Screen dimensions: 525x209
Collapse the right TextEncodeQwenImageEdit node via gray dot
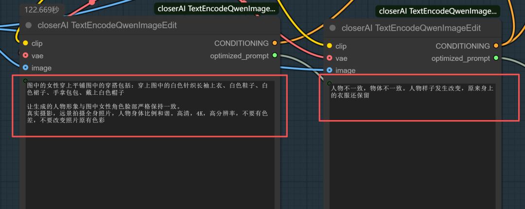coord(332,28)
